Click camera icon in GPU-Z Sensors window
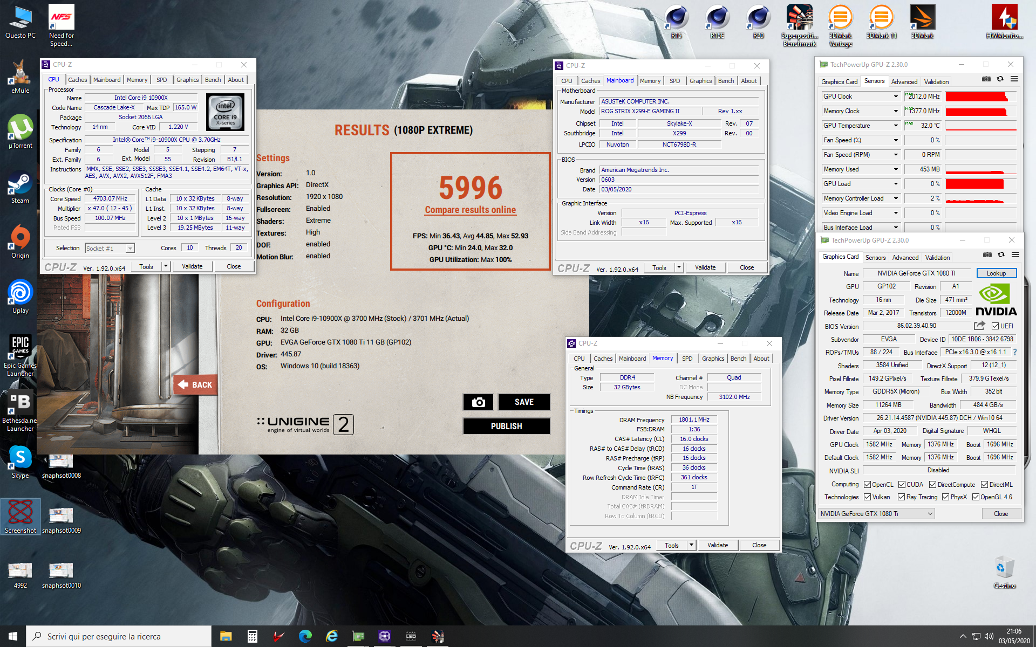 (x=986, y=79)
